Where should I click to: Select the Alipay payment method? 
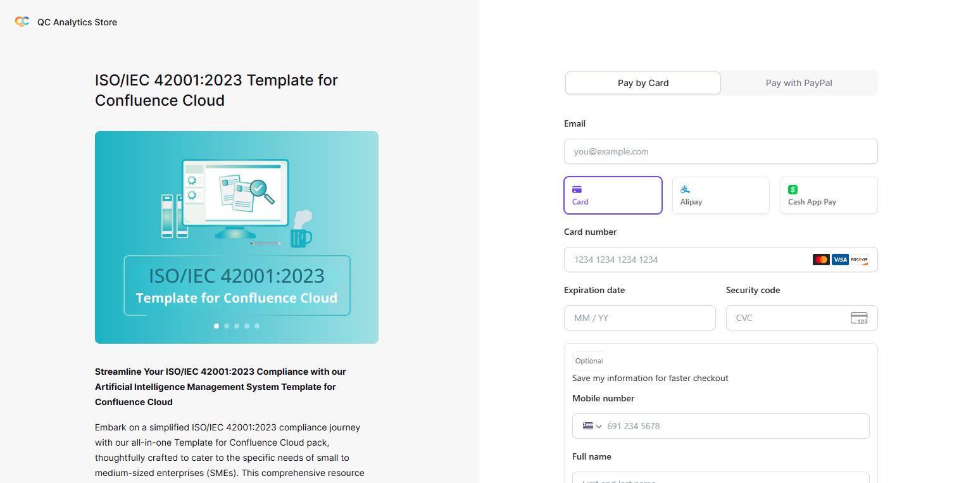point(721,196)
